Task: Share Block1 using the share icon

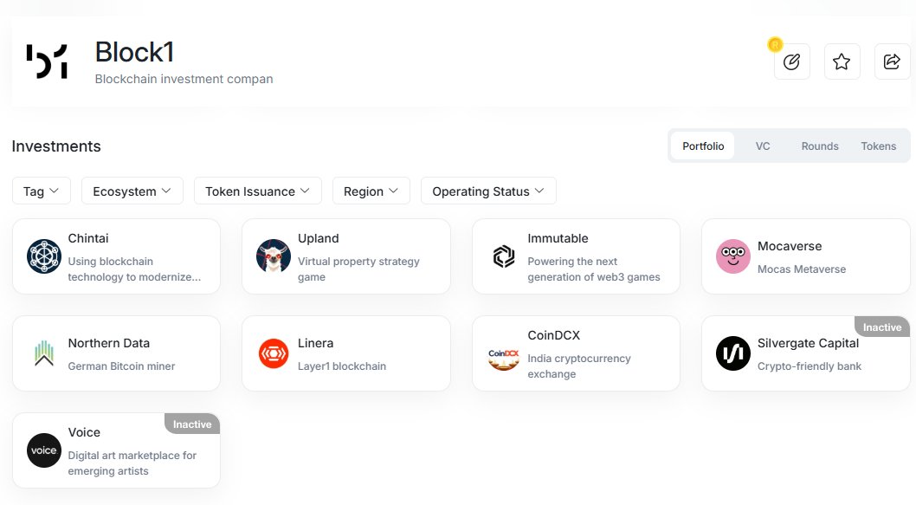Action: pyautogui.click(x=892, y=62)
